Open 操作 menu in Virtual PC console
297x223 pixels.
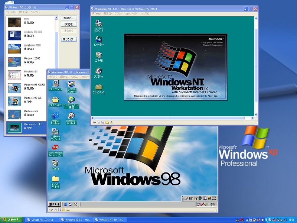(x=23, y=12)
